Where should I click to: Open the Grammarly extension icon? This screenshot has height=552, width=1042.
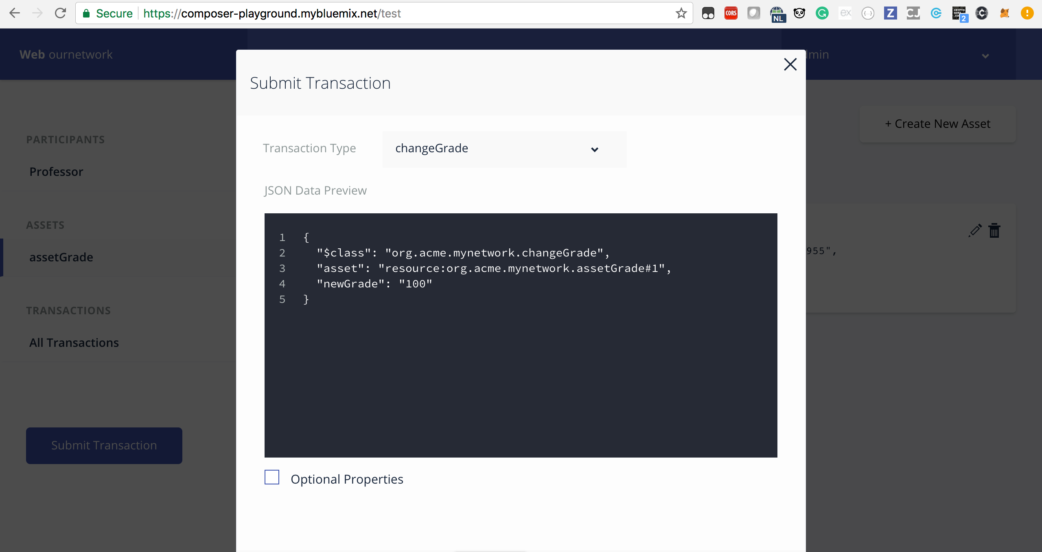coord(822,13)
